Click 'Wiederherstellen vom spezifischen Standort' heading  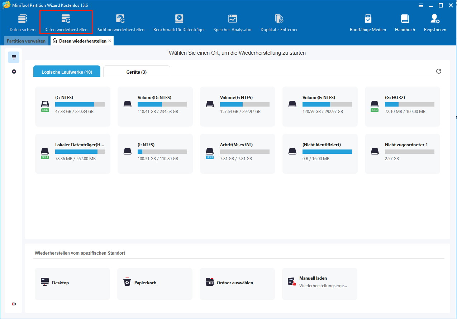[x=80, y=253]
